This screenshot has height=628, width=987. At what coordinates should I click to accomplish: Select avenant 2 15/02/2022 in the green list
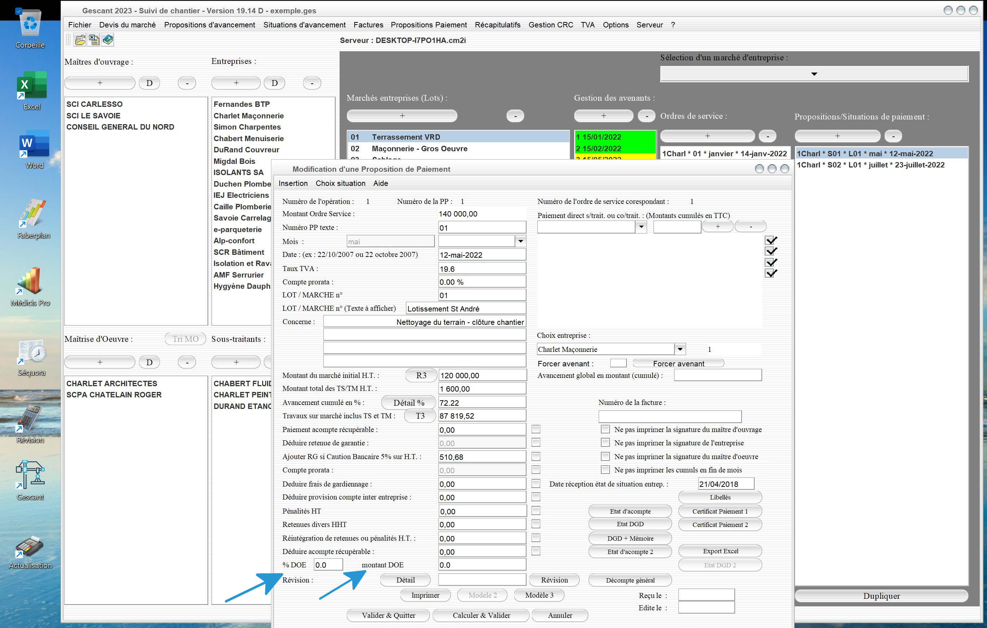[615, 148]
